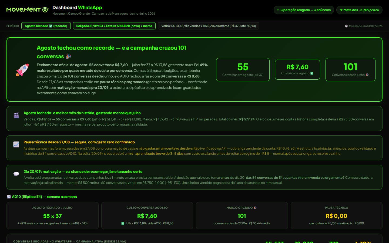Image resolution: width=389 pixels, height=243 pixels.
Task: Click the checkmark before Julho: R$ 13,88
Action: click(123, 223)
